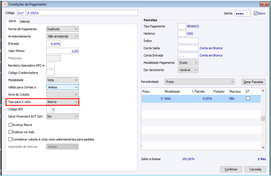Open the Nível de Crédito dropdown

tap(62, 94)
